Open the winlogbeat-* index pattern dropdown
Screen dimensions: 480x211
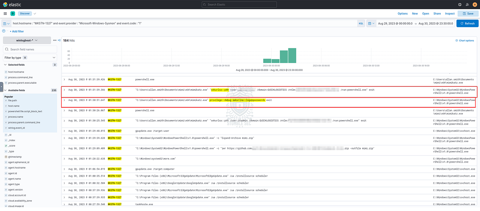[27, 40]
